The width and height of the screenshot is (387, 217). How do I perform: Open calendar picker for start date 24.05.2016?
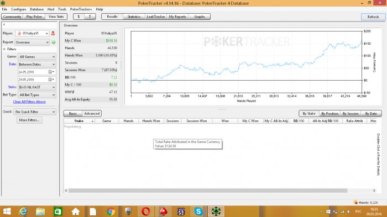pos(51,72)
